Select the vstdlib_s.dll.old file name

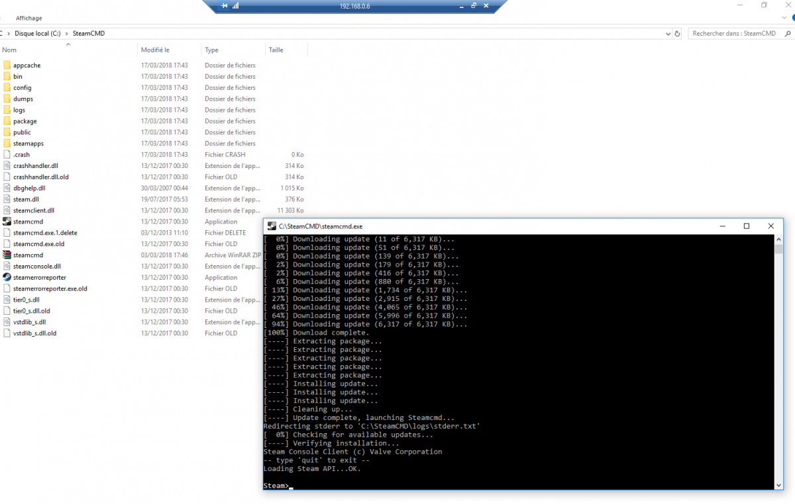pos(34,333)
